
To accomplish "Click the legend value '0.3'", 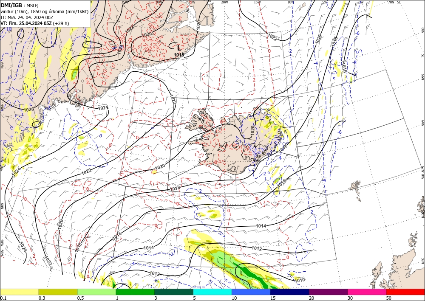I will [x=42, y=298].
